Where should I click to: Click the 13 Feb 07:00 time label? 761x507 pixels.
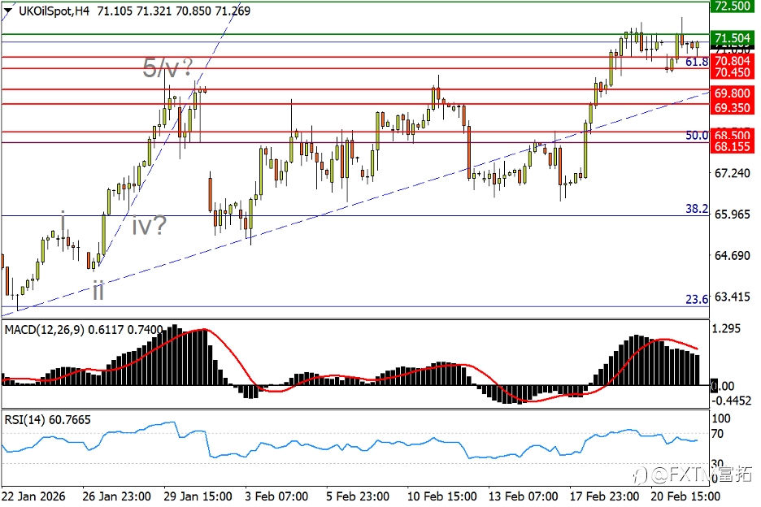(523, 496)
